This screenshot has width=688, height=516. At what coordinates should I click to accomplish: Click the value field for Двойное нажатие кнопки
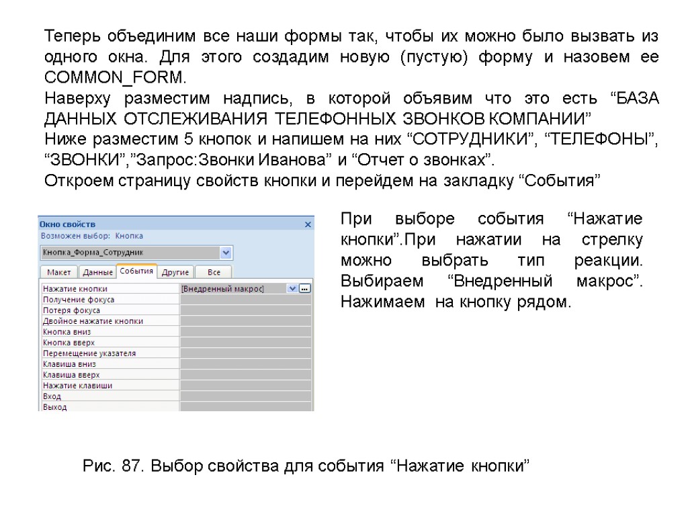tap(246, 321)
